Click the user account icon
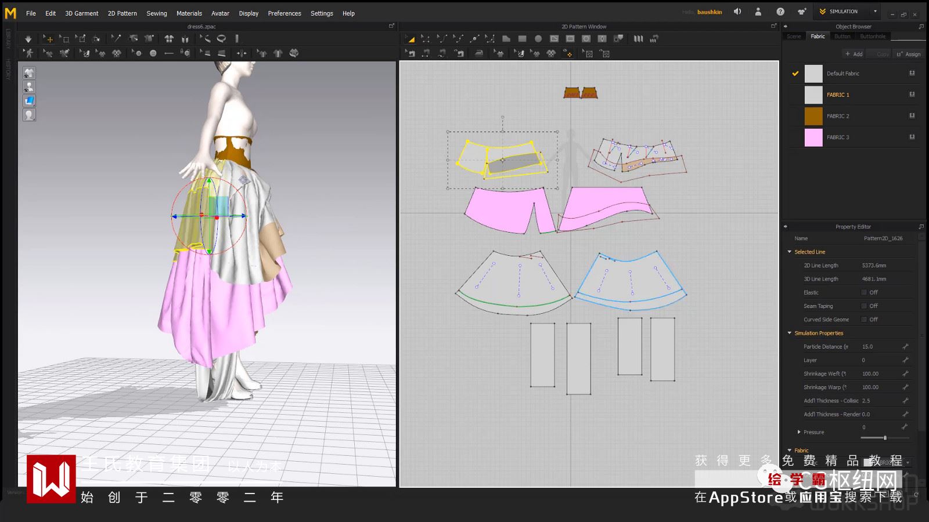The image size is (929, 522). click(x=758, y=12)
